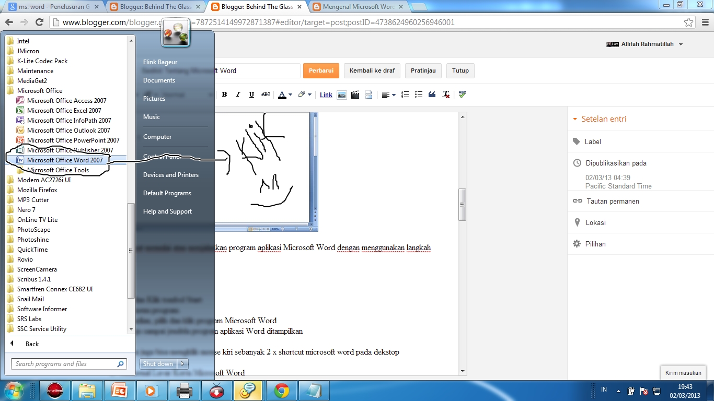This screenshot has height=401, width=714.
Task: Expand the K-Lite Codec Pack folder
Action: (x=42, y=61)
